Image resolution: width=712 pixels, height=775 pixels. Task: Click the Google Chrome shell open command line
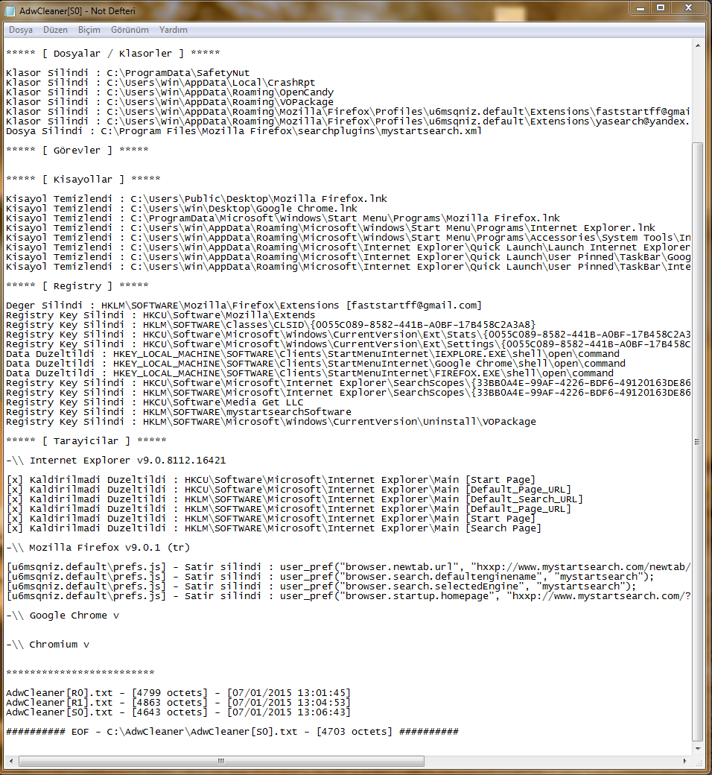click(316, 364)
